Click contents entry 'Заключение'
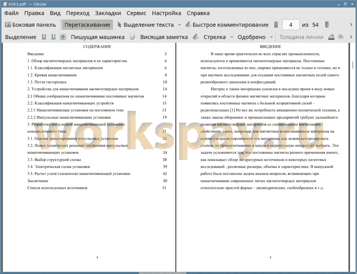This screenshot has width=357, height=274. (38, 181)
